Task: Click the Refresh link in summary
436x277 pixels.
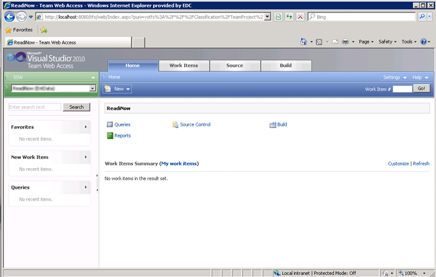Action: [x=421, y=164]
